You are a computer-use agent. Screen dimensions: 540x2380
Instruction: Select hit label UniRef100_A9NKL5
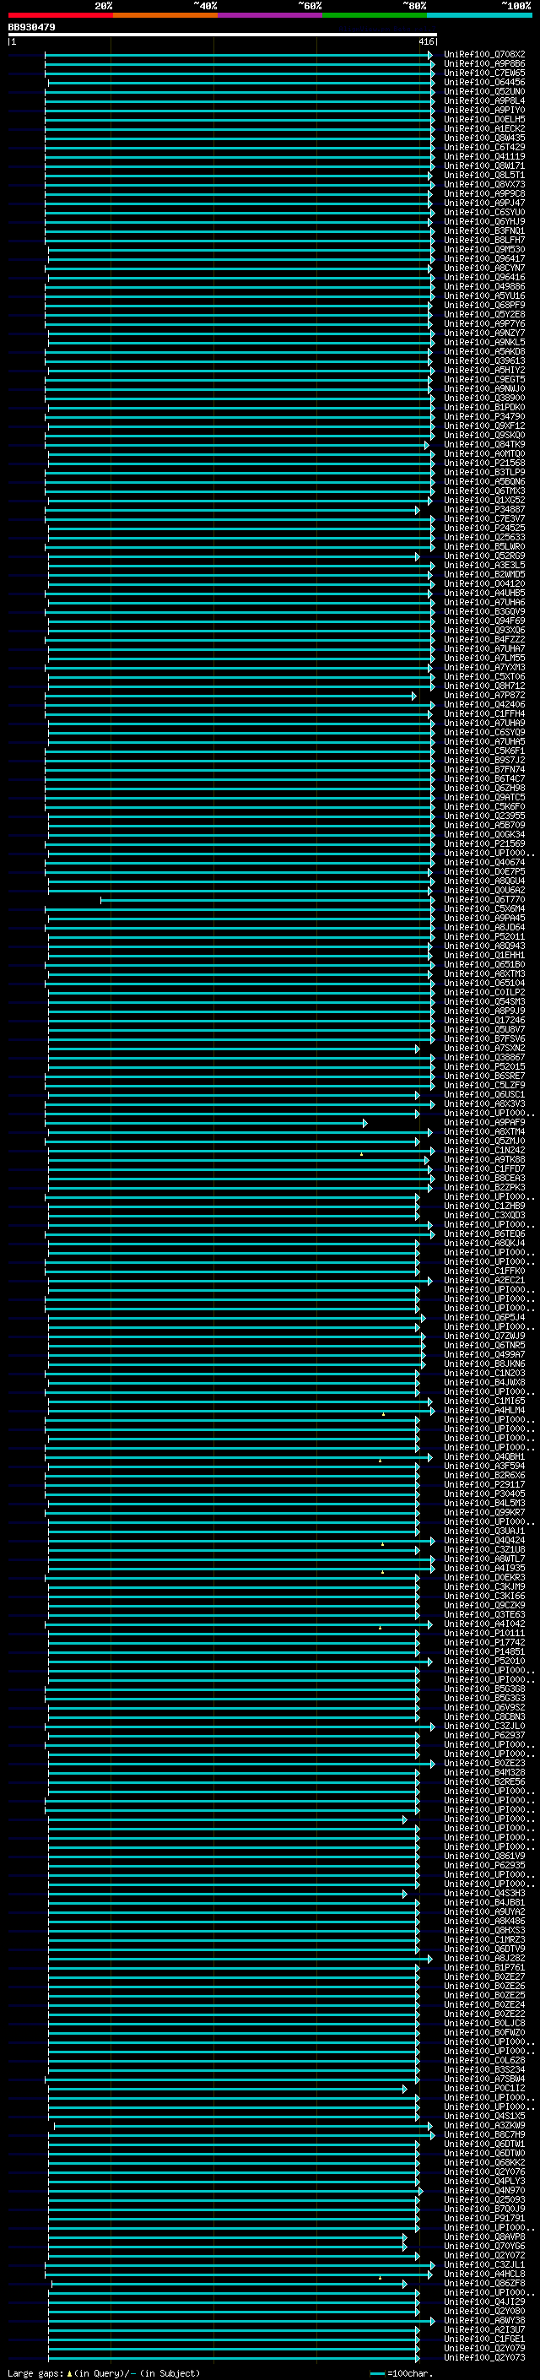pos(483,342)
